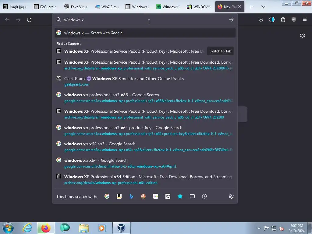312x234 pixels.
Task: Search this time with Amazon
Action: 119,197
